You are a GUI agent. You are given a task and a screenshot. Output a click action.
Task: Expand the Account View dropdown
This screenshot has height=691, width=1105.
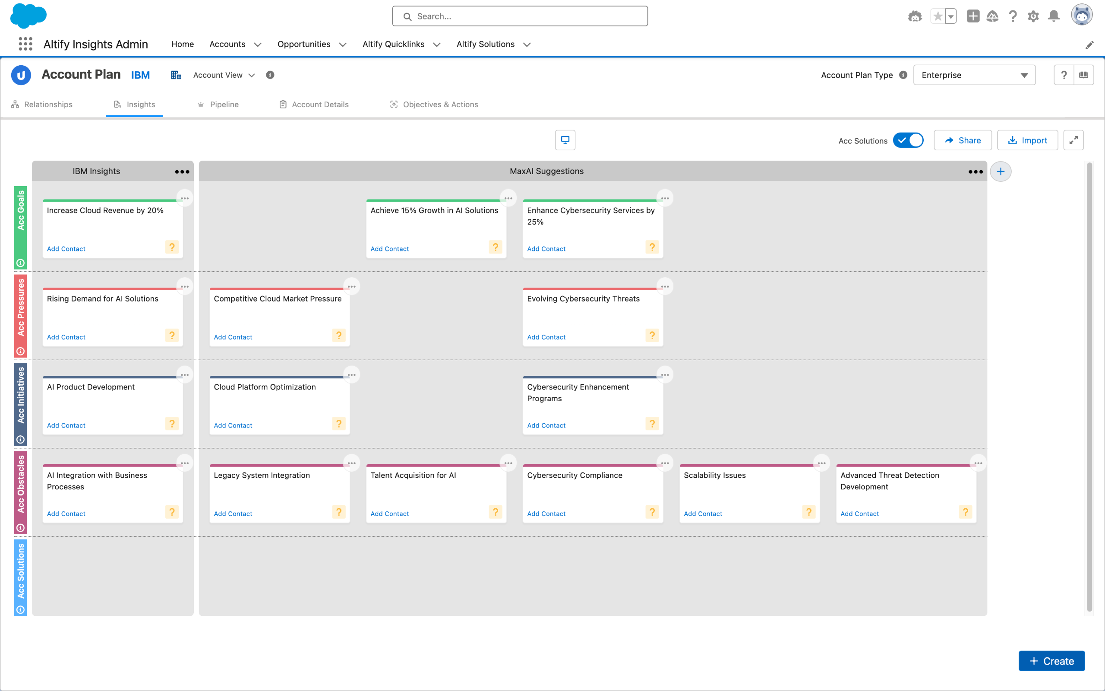tap(224, 75)
